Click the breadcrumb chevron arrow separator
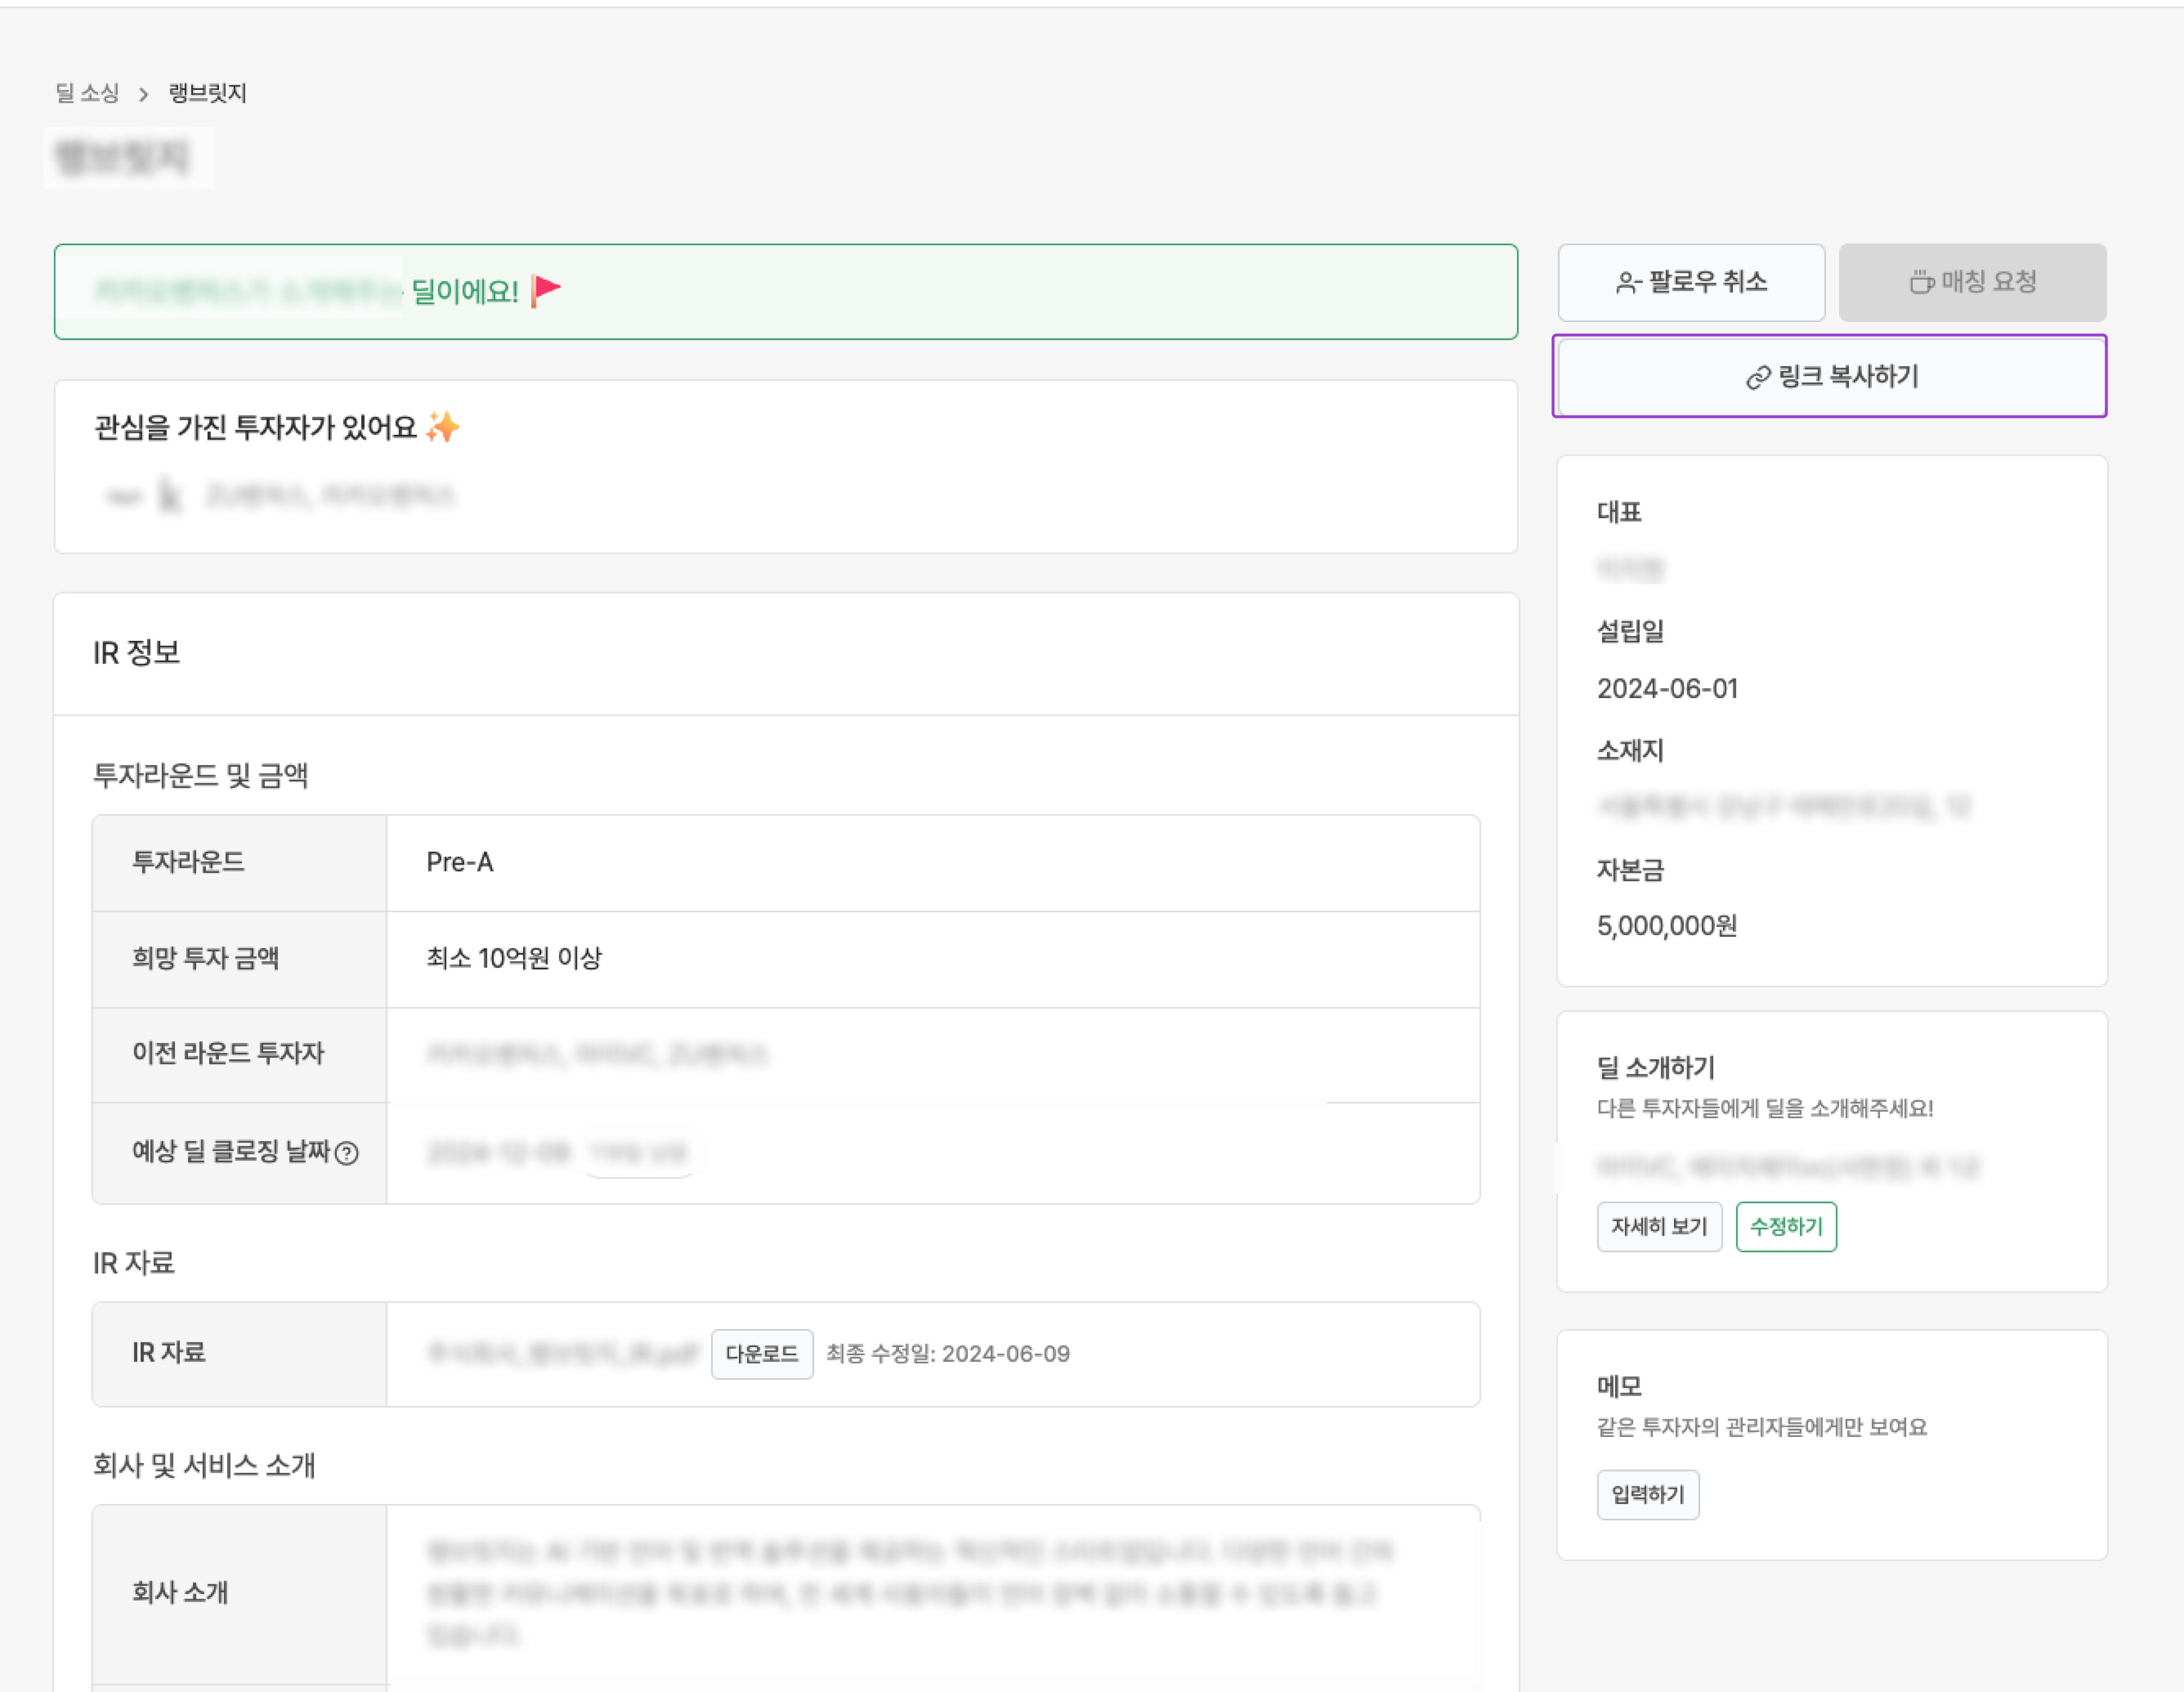The image size is (2184, 1692). 144,94
